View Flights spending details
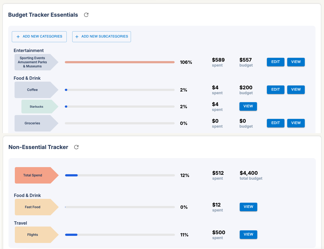Viewport: 324px width, 249px height. click(248, 234)
